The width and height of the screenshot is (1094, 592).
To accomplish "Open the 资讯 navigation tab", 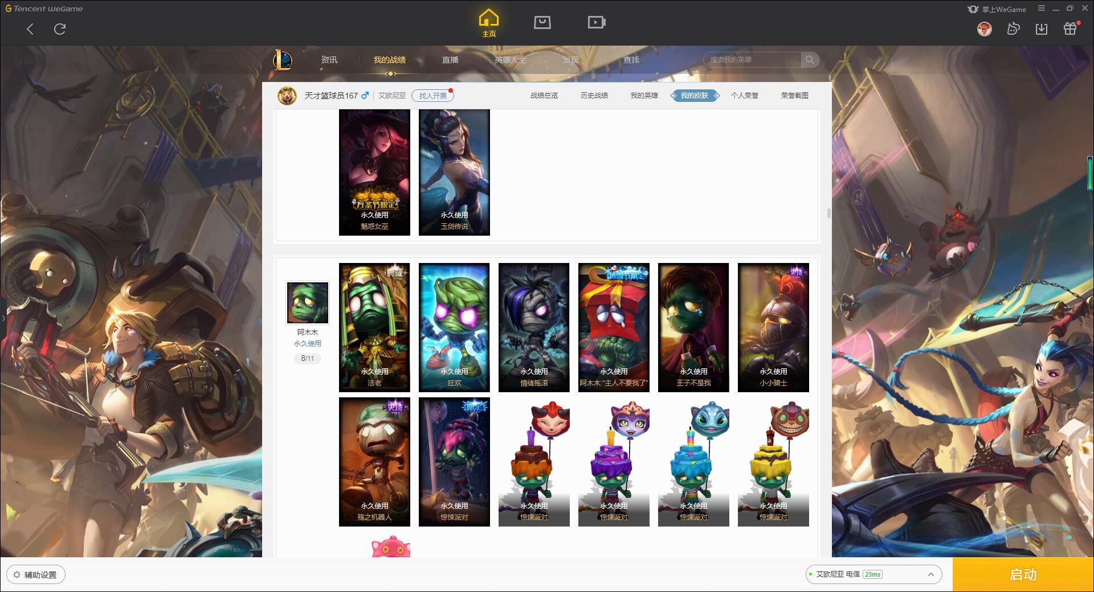I will click(x=329, y=60).
